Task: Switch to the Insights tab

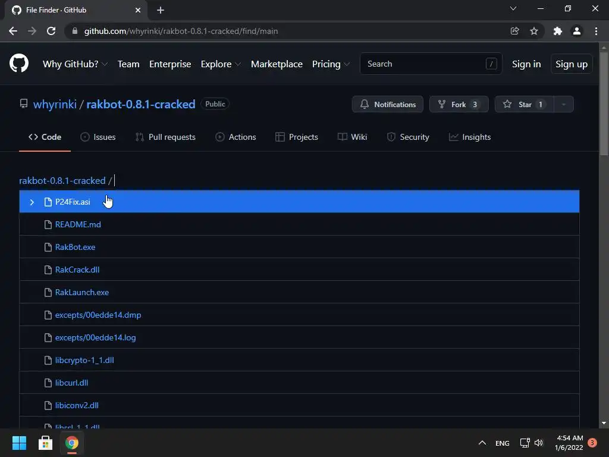Action: pyautogui.click(x=470, y=137)
